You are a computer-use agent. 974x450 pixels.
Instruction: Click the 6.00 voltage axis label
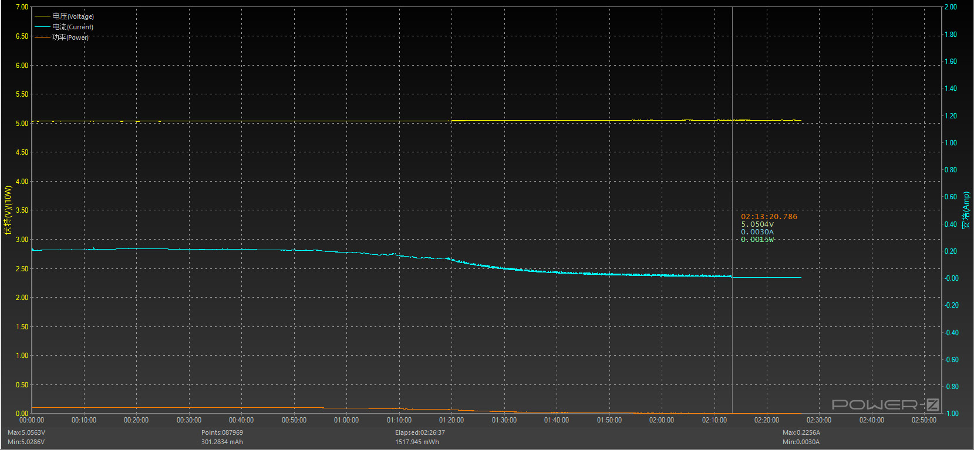point(22,66)
